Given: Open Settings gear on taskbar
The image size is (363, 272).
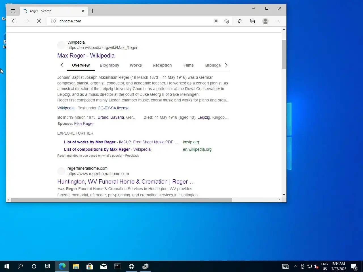Looking at the screenshot, I should click(131, 266).
